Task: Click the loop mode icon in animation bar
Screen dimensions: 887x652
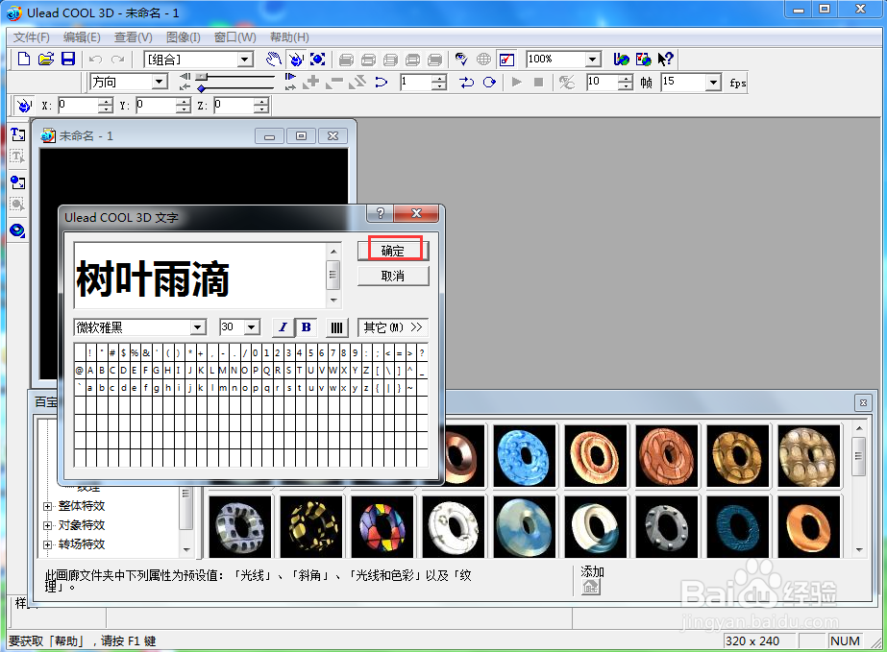Action: (x=489, y=82)
